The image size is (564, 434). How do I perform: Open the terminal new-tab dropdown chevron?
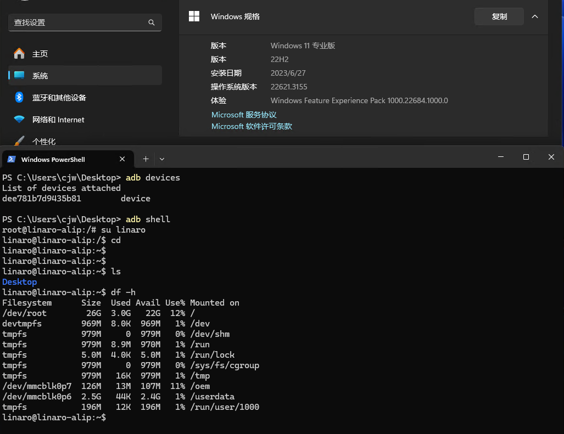pos(162,159)
